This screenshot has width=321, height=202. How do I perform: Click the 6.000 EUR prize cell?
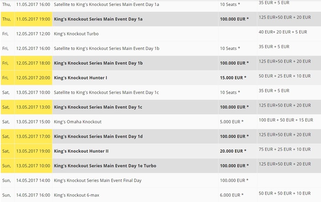coord(232,195)
